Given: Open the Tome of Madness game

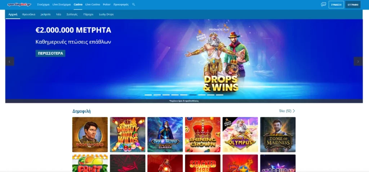Looking at the screenshot, I should tap(278, 135).
